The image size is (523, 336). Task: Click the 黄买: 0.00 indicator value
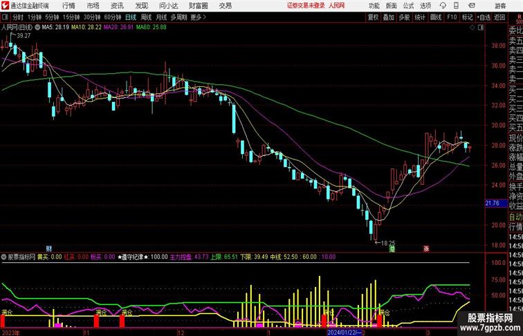click(x=49, y=257)
